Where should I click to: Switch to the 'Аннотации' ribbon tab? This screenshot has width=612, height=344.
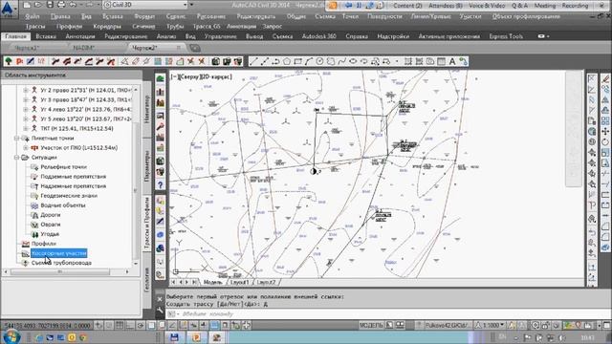click(x=80, y=36)
